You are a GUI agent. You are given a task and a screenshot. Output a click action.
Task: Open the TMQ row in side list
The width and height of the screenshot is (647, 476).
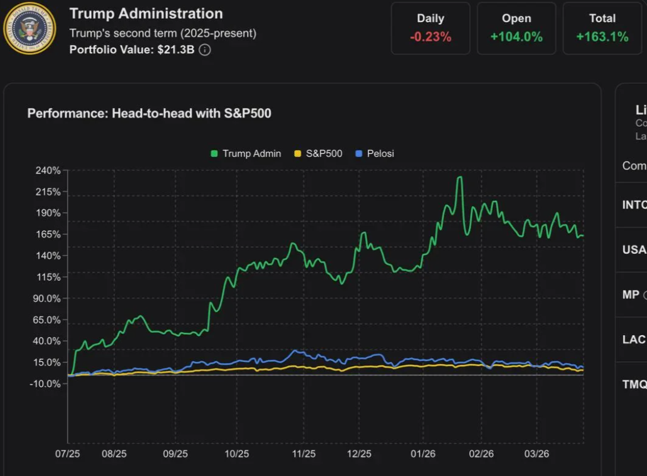632,384
